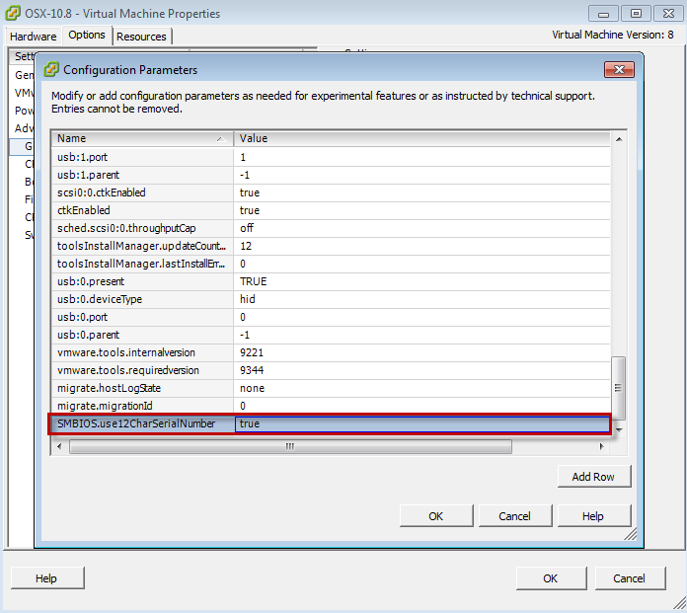Minimize the Virtual Machine Properties window
The image size is (687, 613).
(x=604, y=14)
